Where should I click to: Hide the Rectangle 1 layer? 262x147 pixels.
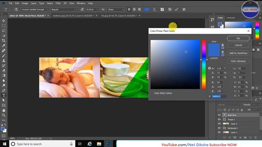(x=219, y=128)
